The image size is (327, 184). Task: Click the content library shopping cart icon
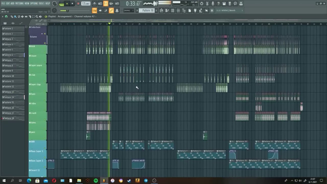[212, 10]
